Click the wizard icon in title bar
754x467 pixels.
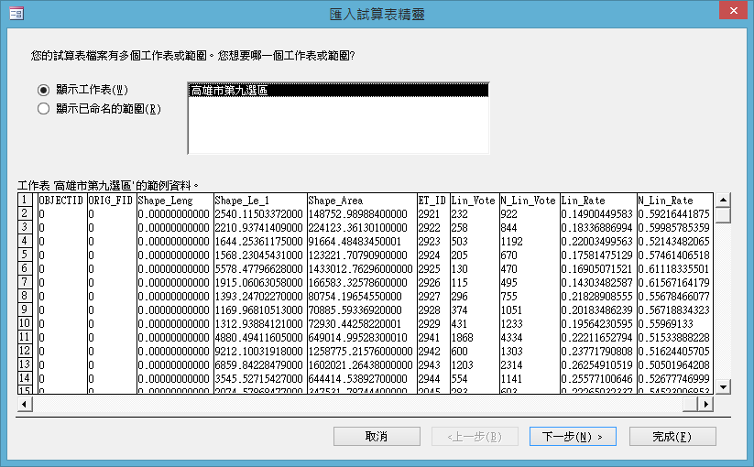pyautogui.click(x=16, y=15)
